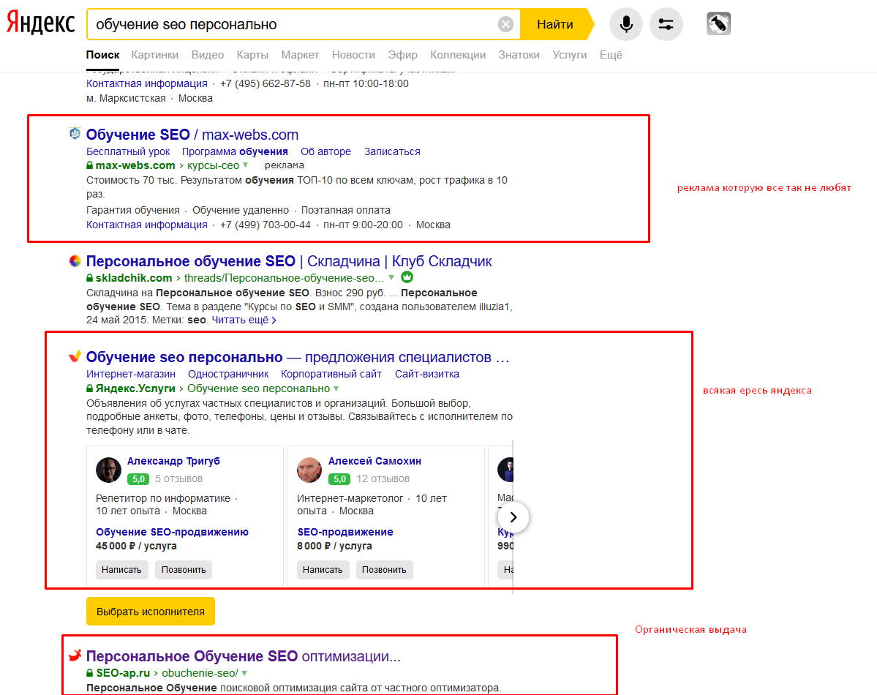Open Александр Тригуб name link
The image size is (877, 695).
click(x=173, y=461)
